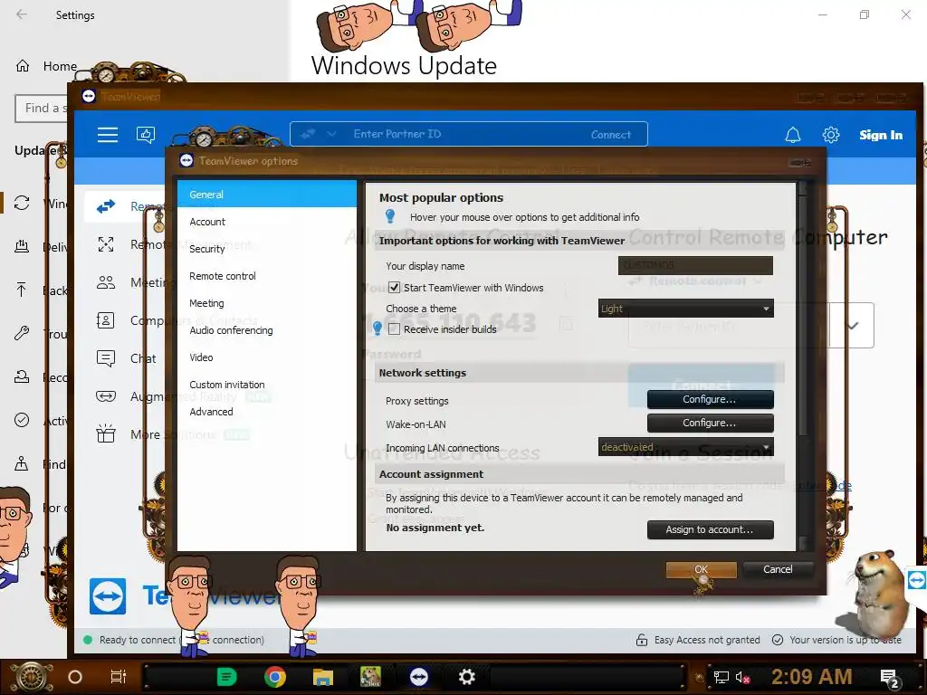927x695 pixels.
Task: Click the display name input field
Action: (x=695, y=265)
